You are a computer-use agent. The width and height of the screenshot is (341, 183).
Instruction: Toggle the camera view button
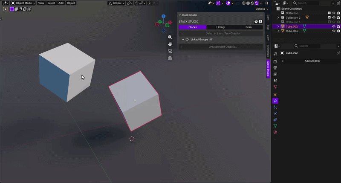170,51
